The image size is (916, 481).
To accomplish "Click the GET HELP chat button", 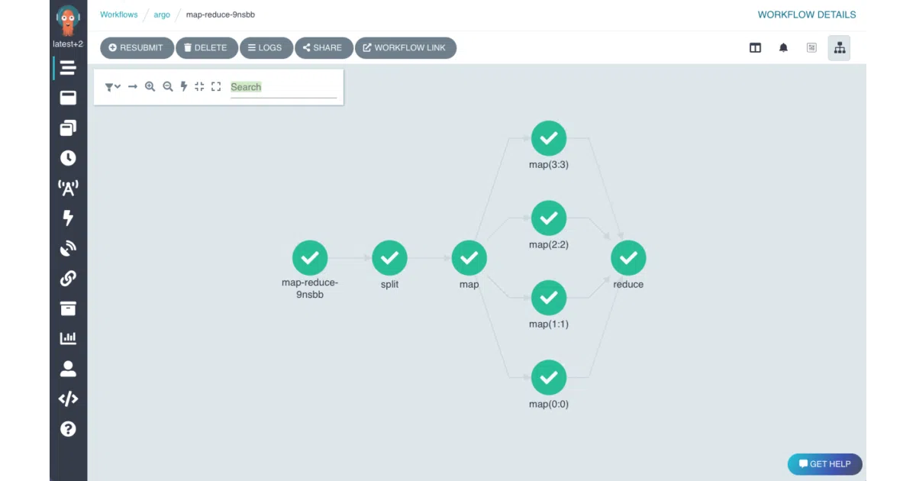I will (x=825, y=464).
